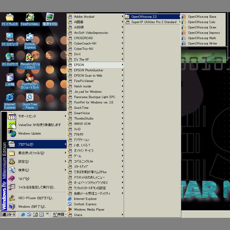230x230 pixels.
Task: Expand the QuickTime program folder
Action: pyautogui.click(x=95, y=108)
